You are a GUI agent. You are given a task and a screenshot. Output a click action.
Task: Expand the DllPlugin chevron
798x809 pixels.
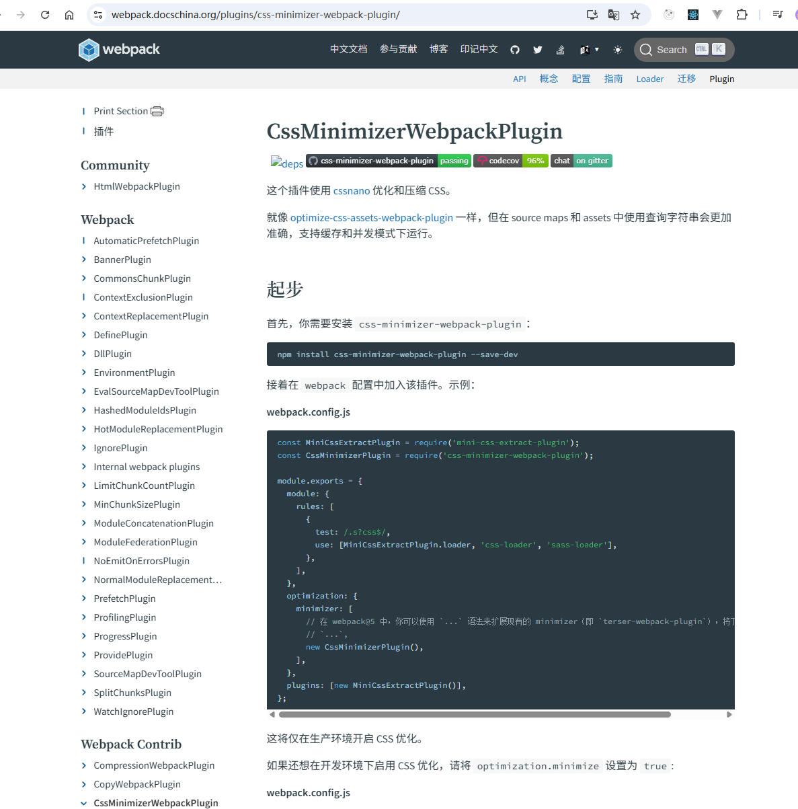click(x=84, y=354)
